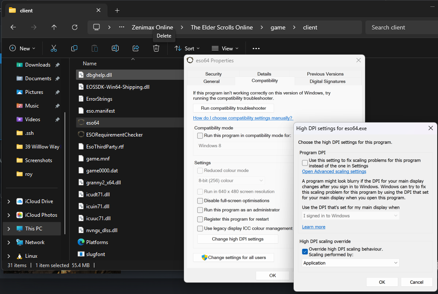Tick Run this program as an administrator
Viewport: 438px width, 294px height.
point(200,210)
